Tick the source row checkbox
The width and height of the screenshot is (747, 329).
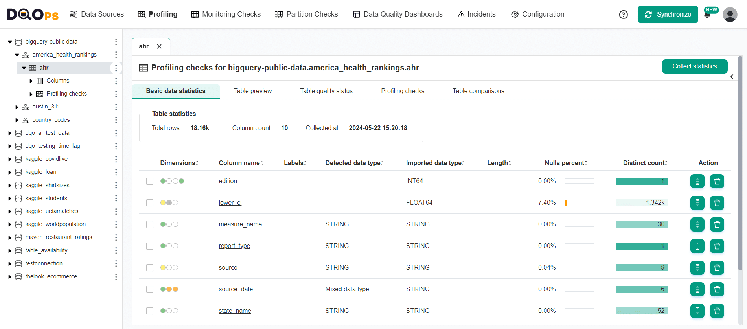pyautogui.click(x=150, y=268)
